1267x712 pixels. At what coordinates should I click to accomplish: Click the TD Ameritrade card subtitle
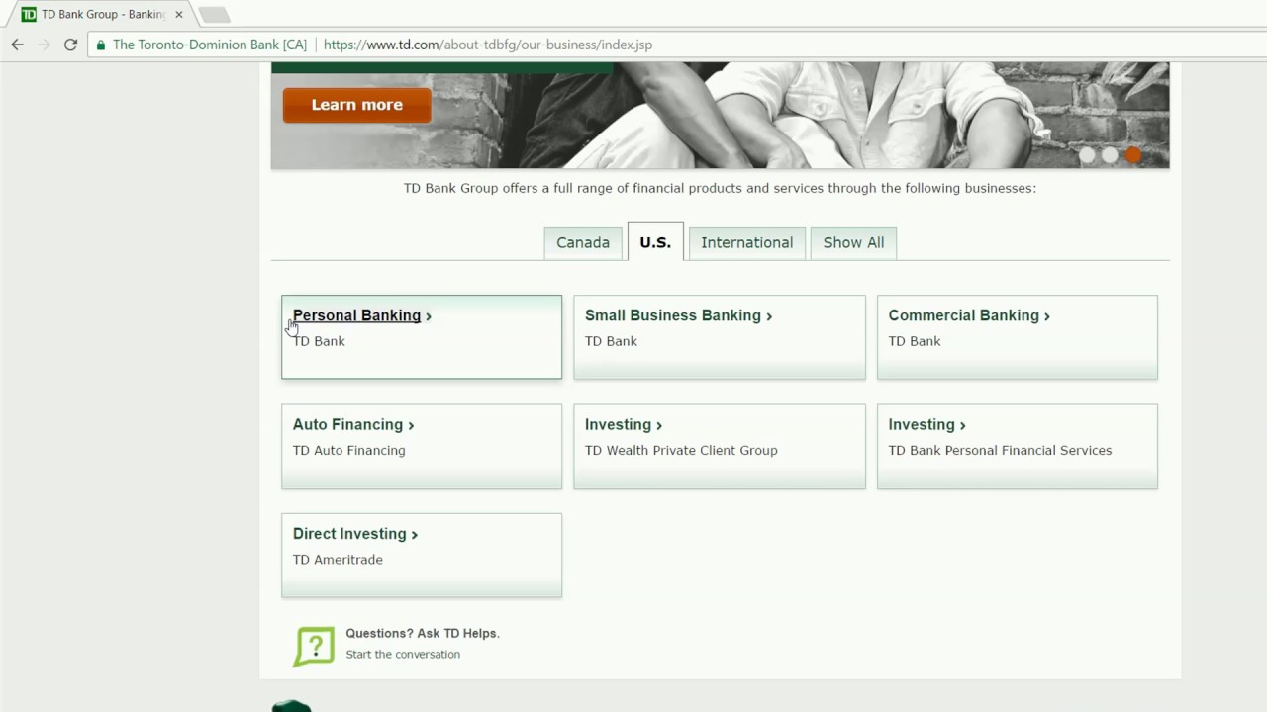338,560
